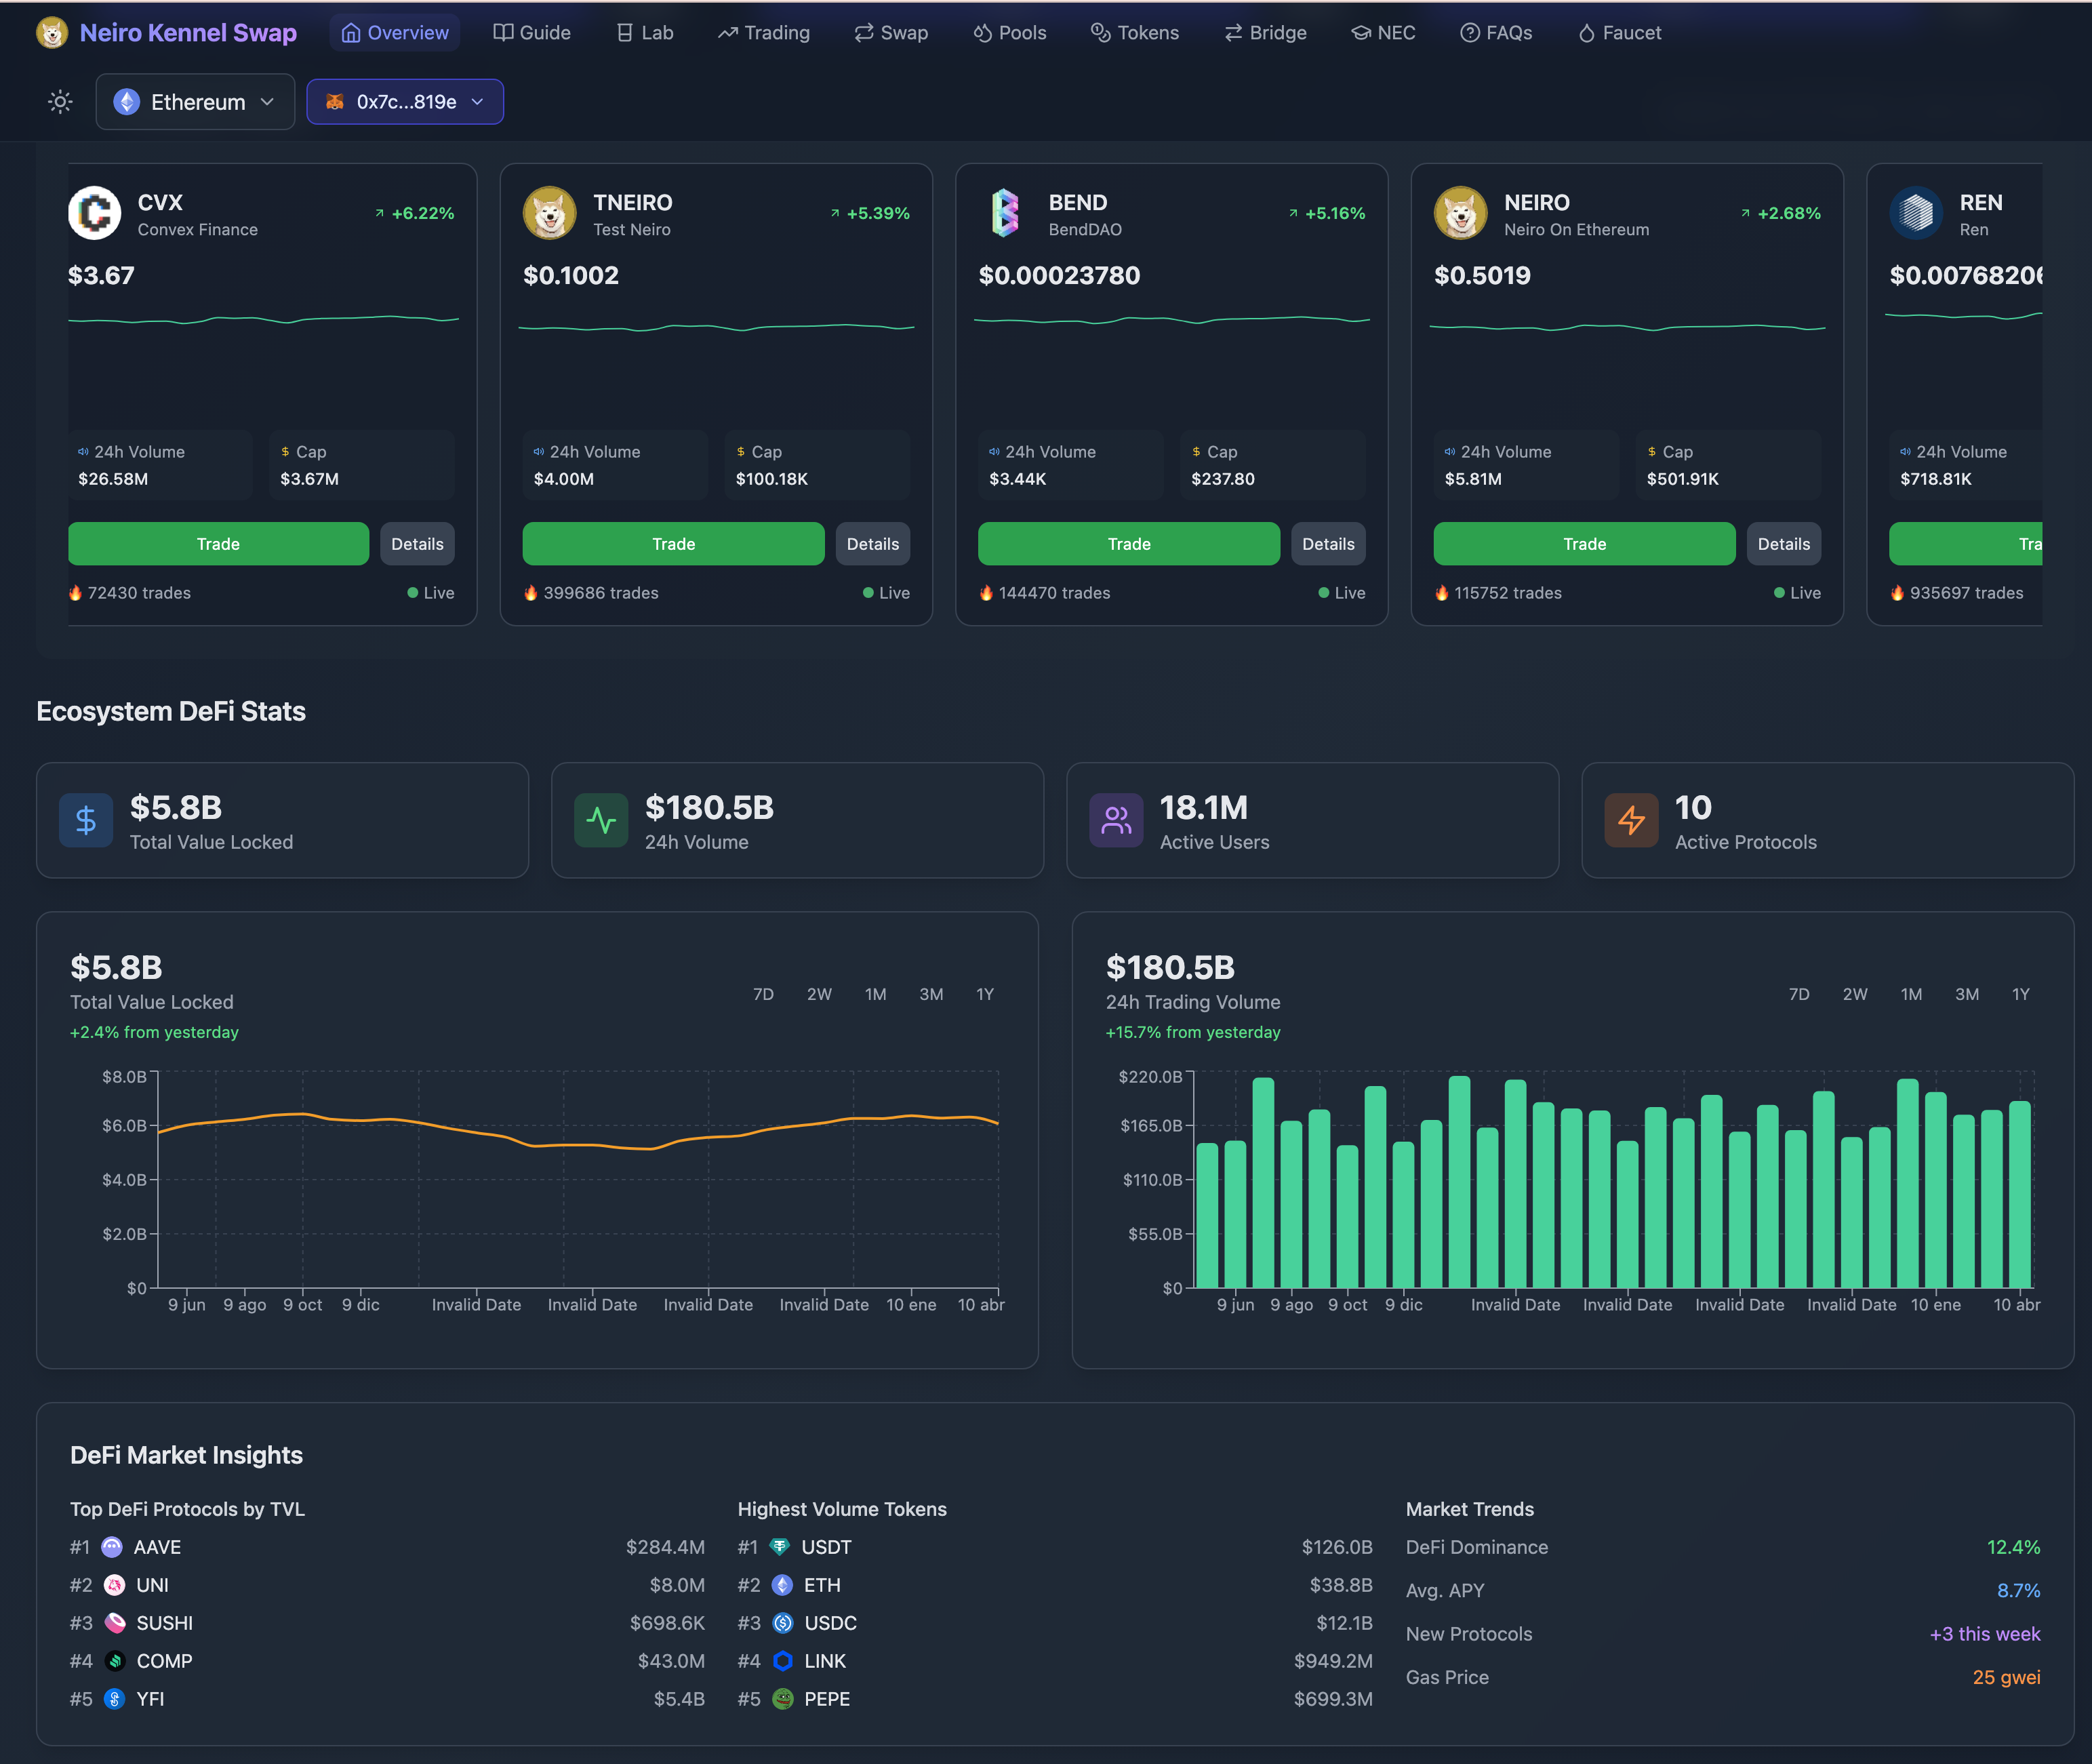Click the 24h Volume activity pulse icon
This screenshot has height=1764, width=2092.
tap(601, 821)
